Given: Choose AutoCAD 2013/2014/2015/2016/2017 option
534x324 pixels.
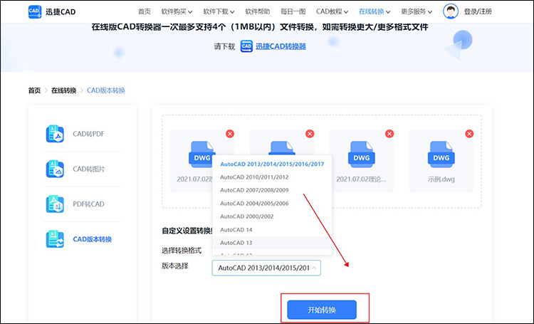Looking at the screenshot, I should (272, 164).
